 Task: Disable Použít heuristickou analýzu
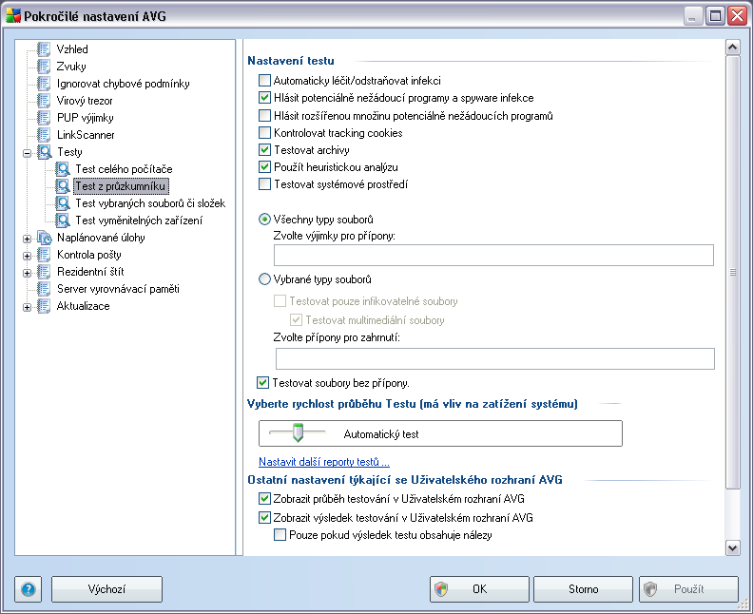(x=264, y=167)
